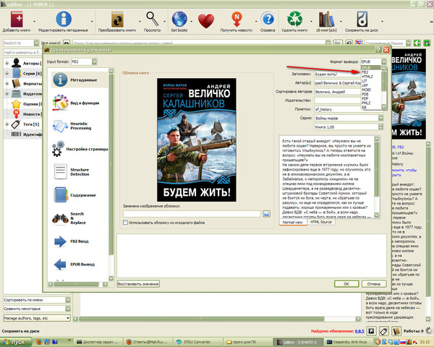The height and width of the screenshot is (347, 434).
Task: Click the Add books toolbar icon
Action: point(17,20)
